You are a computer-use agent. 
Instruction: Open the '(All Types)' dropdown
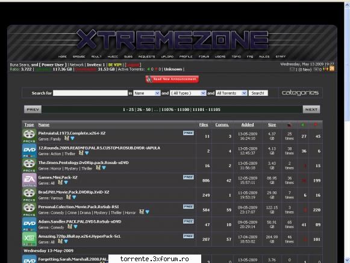pos(188,93)
